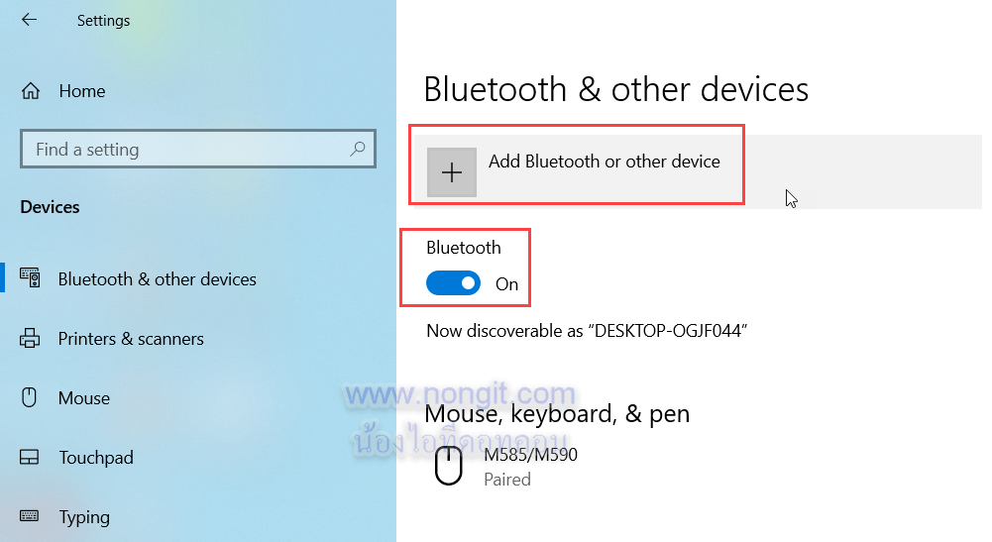The height and width of the screenshot is (542, 992).
Task: Click the Touchpad icon in sidebar
Action: 29,457
